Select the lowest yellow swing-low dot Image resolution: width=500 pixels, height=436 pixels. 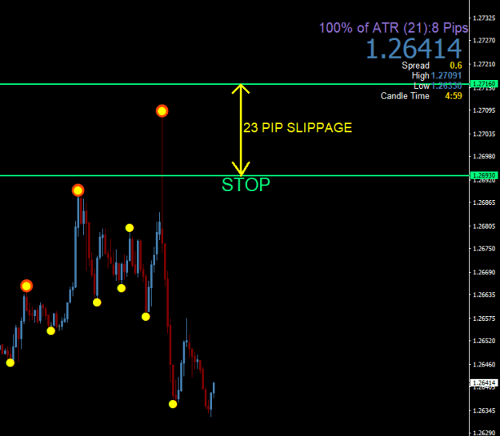[x=173, y=404]
